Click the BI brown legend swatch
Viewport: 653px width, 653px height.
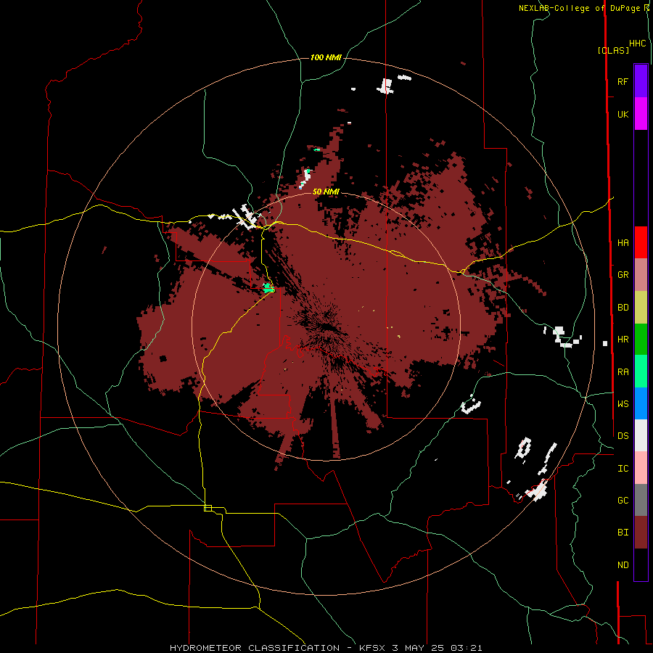click(x=641, y=533)
